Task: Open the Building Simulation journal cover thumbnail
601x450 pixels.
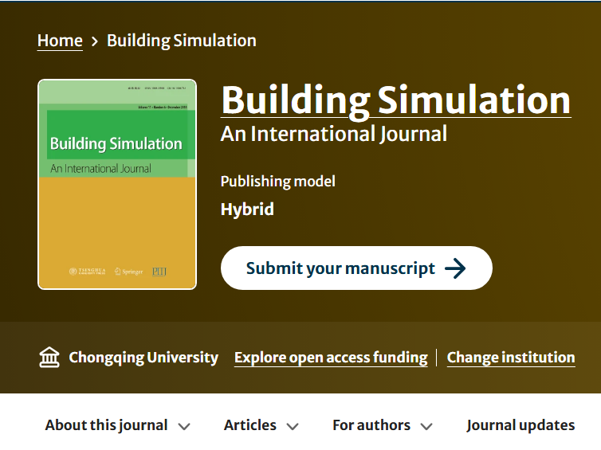Action: click(x=117, y=184)
